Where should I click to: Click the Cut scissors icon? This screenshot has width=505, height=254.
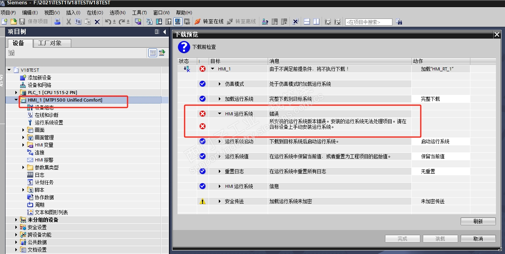coord(68,22)
